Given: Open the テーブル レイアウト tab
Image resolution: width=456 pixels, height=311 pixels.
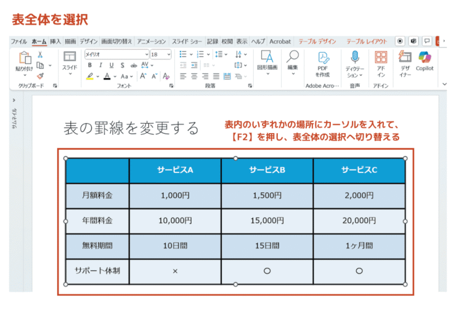Looking at the screenshot, I should click(367, 41).
